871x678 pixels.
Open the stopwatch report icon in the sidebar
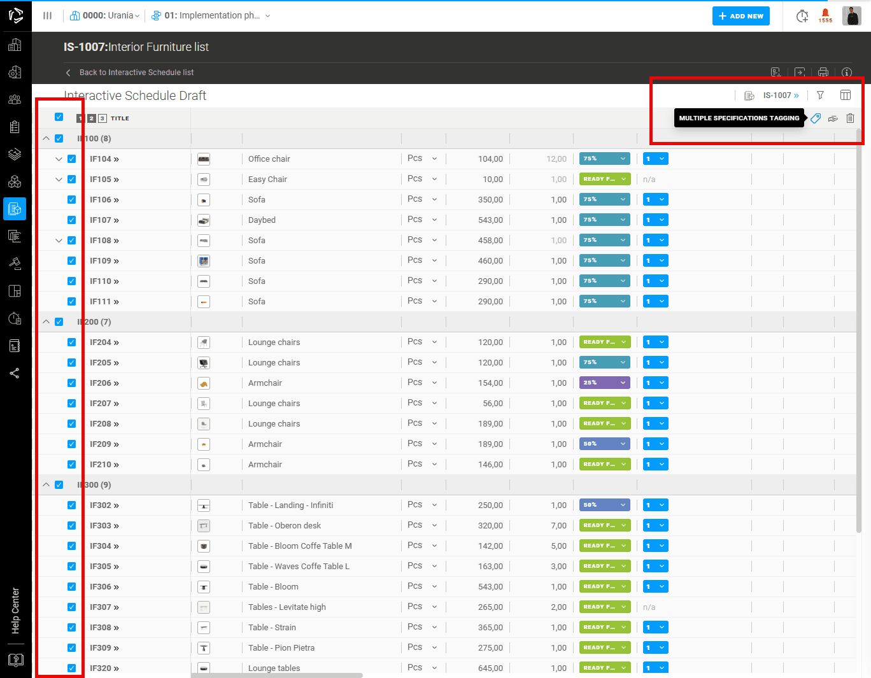tap(15, 318)
